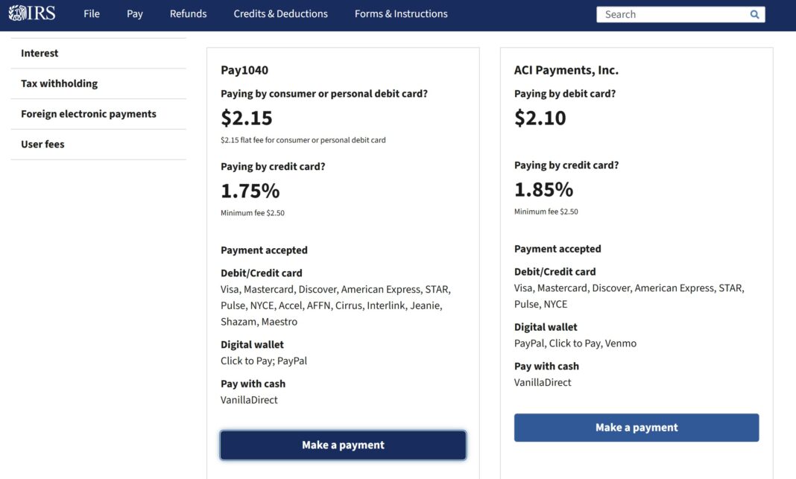Click the IRS eagle logo
Image resolution: width=796 pixels, height=479 pixels.
[x=31, y=13]
